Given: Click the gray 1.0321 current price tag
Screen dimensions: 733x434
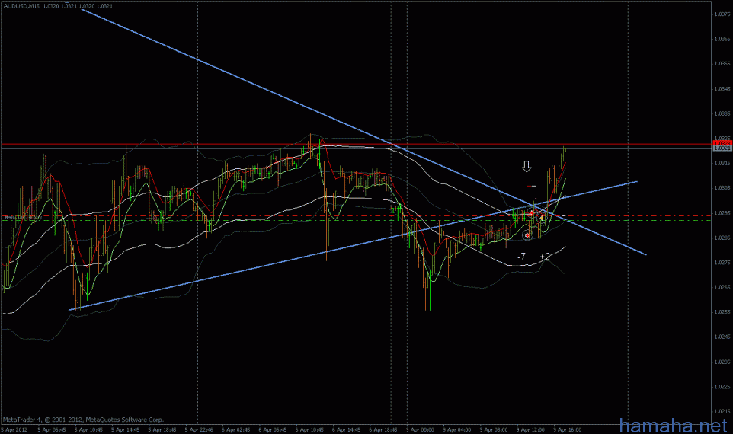Looking at the screenshot, I should click(x=722, y=148).
